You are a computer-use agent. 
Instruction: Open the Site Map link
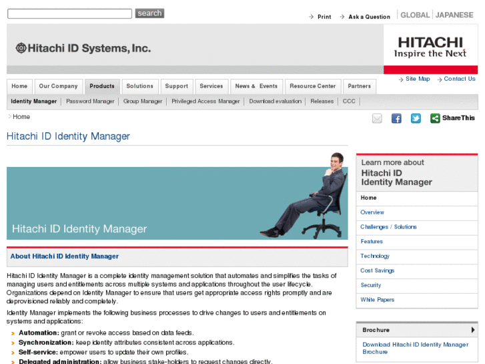(418, 79)
